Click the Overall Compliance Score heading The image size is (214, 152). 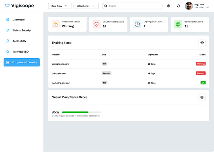pyautogui.click(x=69, y=97)
